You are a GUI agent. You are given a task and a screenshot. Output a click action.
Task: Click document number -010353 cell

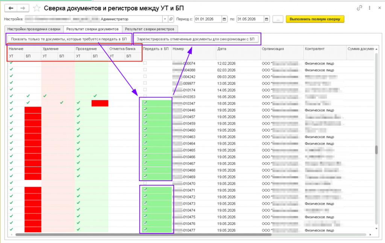point(194,97)
